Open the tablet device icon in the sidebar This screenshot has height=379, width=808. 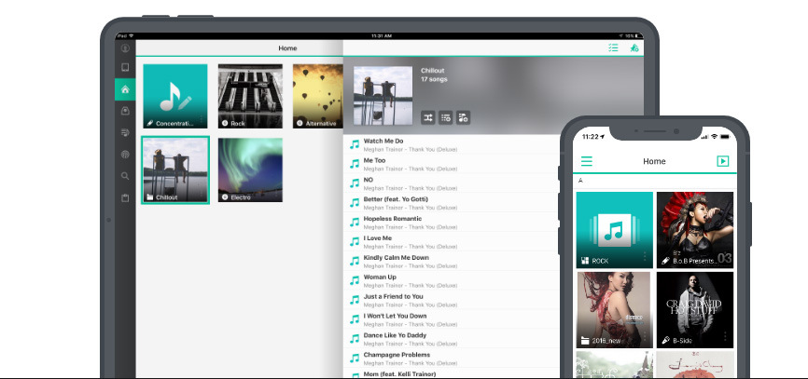(125, 67)
